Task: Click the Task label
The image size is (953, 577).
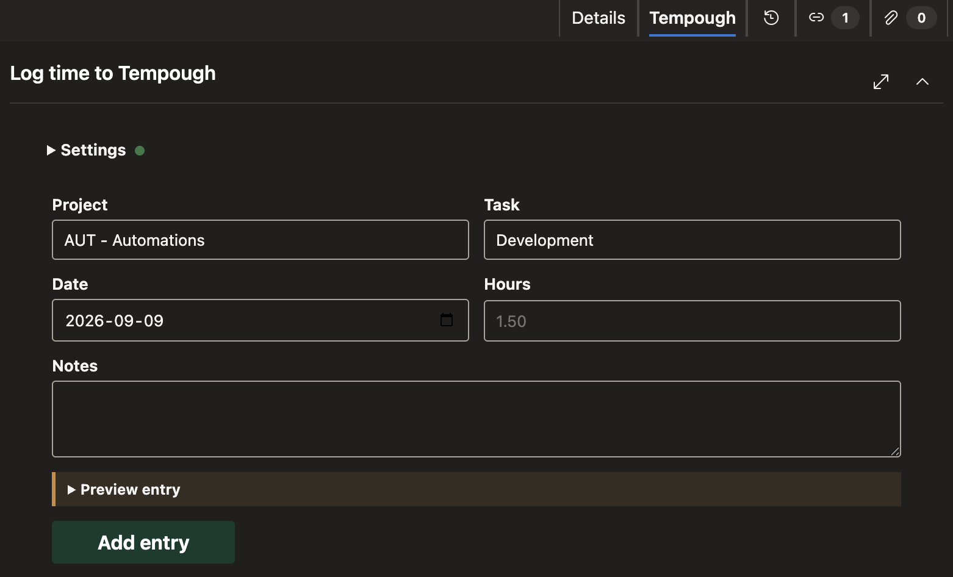Action: pos(502,205)
